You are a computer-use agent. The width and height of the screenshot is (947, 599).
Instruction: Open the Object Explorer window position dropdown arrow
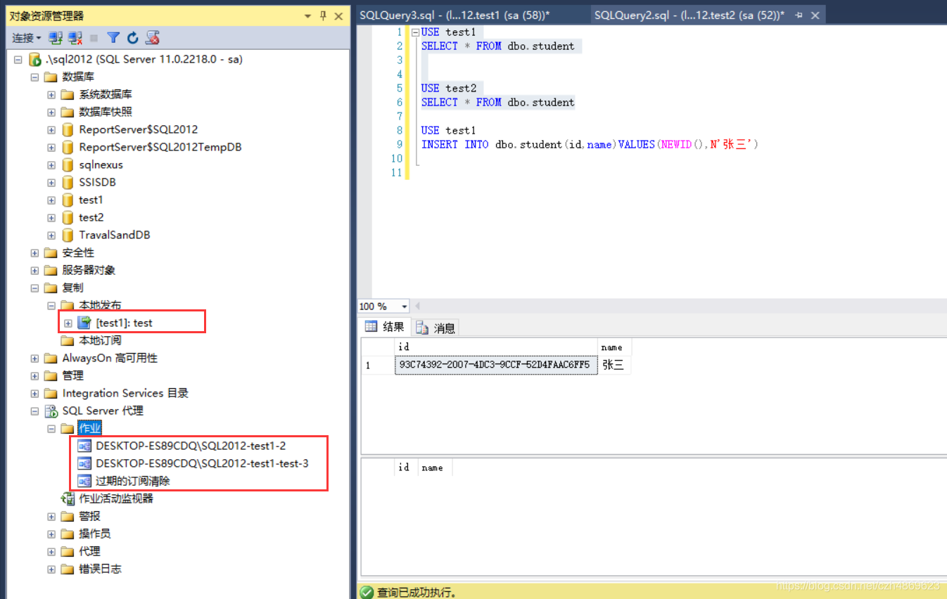pos(308,15)
